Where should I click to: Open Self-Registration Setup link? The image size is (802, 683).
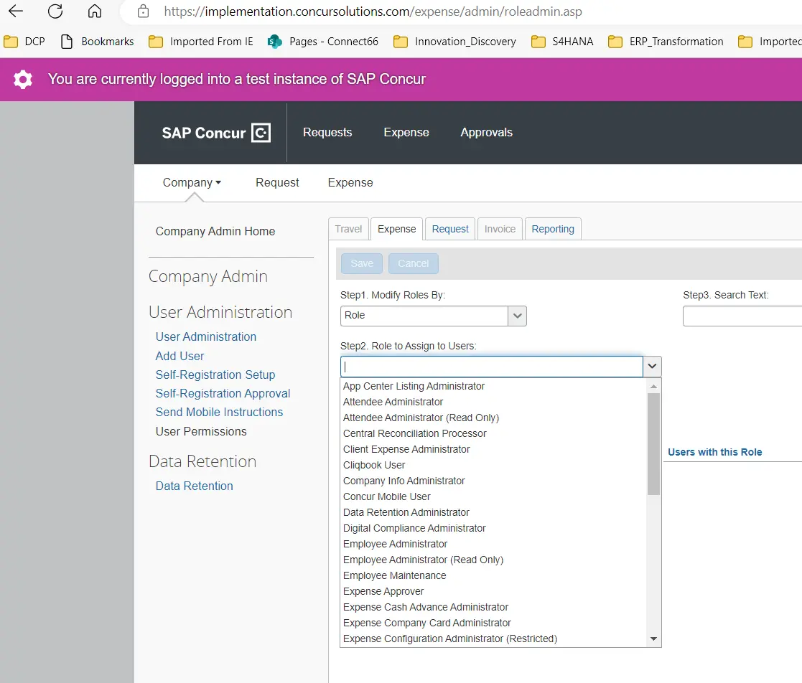tap(215, 375)
